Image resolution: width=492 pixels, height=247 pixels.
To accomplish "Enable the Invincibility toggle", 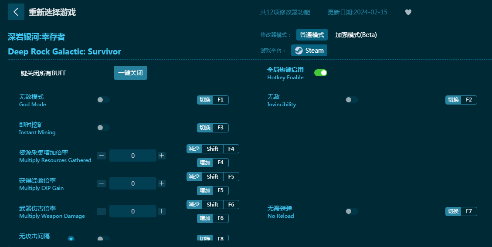I will click(x=351, y=100).
